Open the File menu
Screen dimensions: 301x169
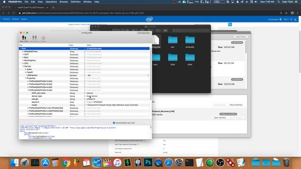coord(26,2)
